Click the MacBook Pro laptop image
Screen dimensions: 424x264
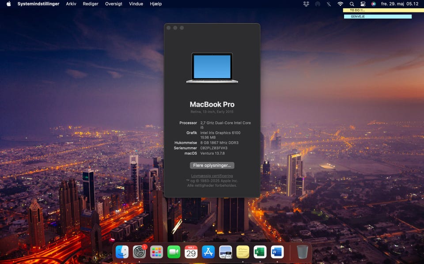pos(212,68)
